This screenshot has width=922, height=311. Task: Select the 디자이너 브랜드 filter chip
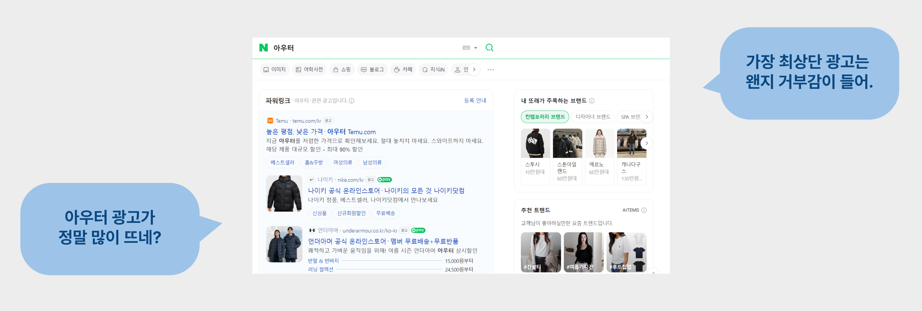pyautogui.click(x=593, y=117)
